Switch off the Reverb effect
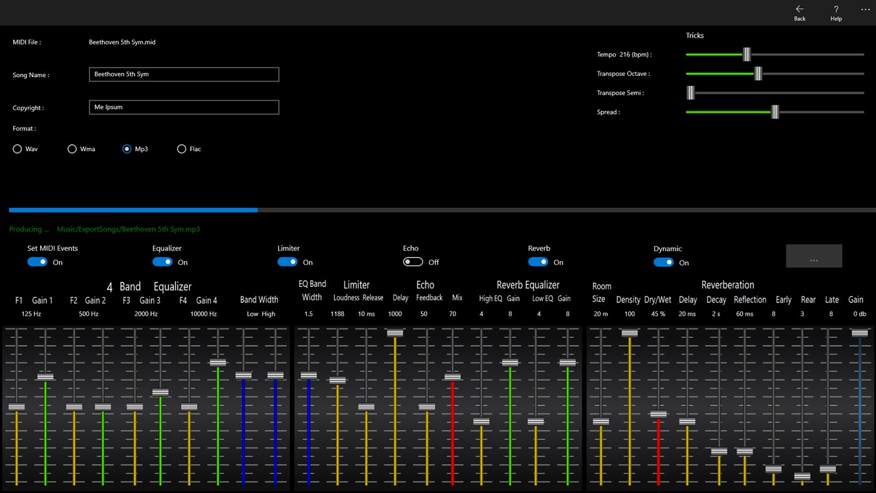Screen dimensions: 876x493 coord(538,261)
